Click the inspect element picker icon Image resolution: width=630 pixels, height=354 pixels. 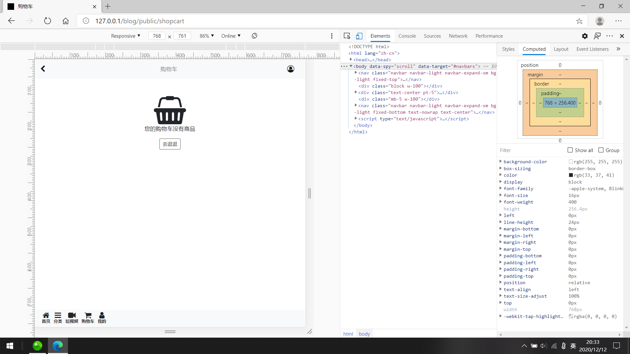[347, 36]
